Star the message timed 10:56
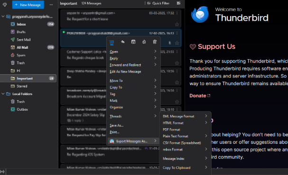 (x=177, y=82)
